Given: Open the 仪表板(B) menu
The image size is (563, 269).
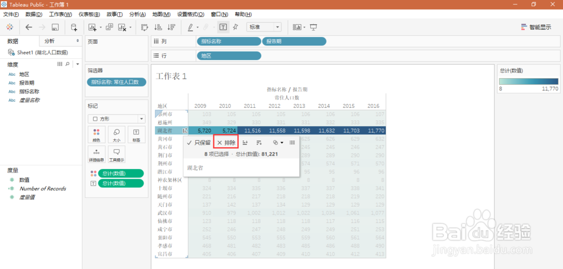Looking at the screenshot, I should (89, 15).
